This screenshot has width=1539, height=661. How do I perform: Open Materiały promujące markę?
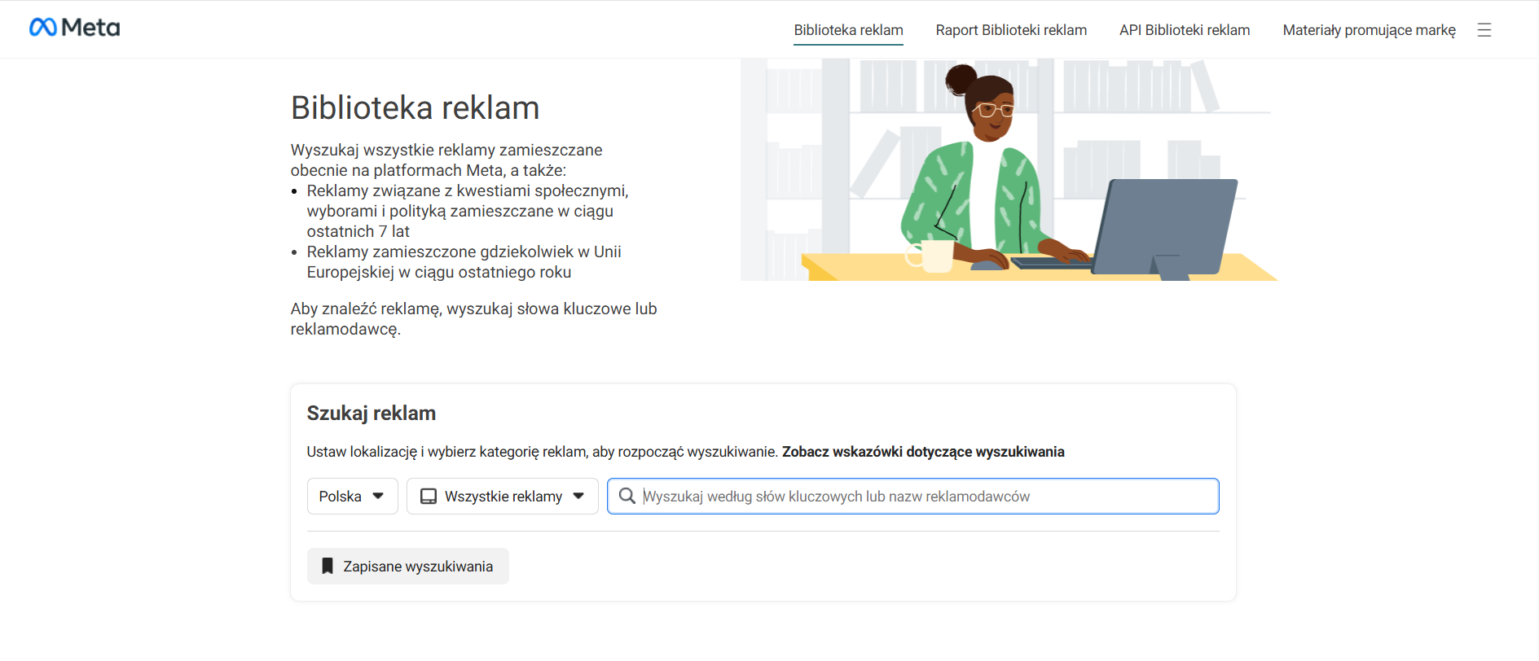pos(1369,30)
